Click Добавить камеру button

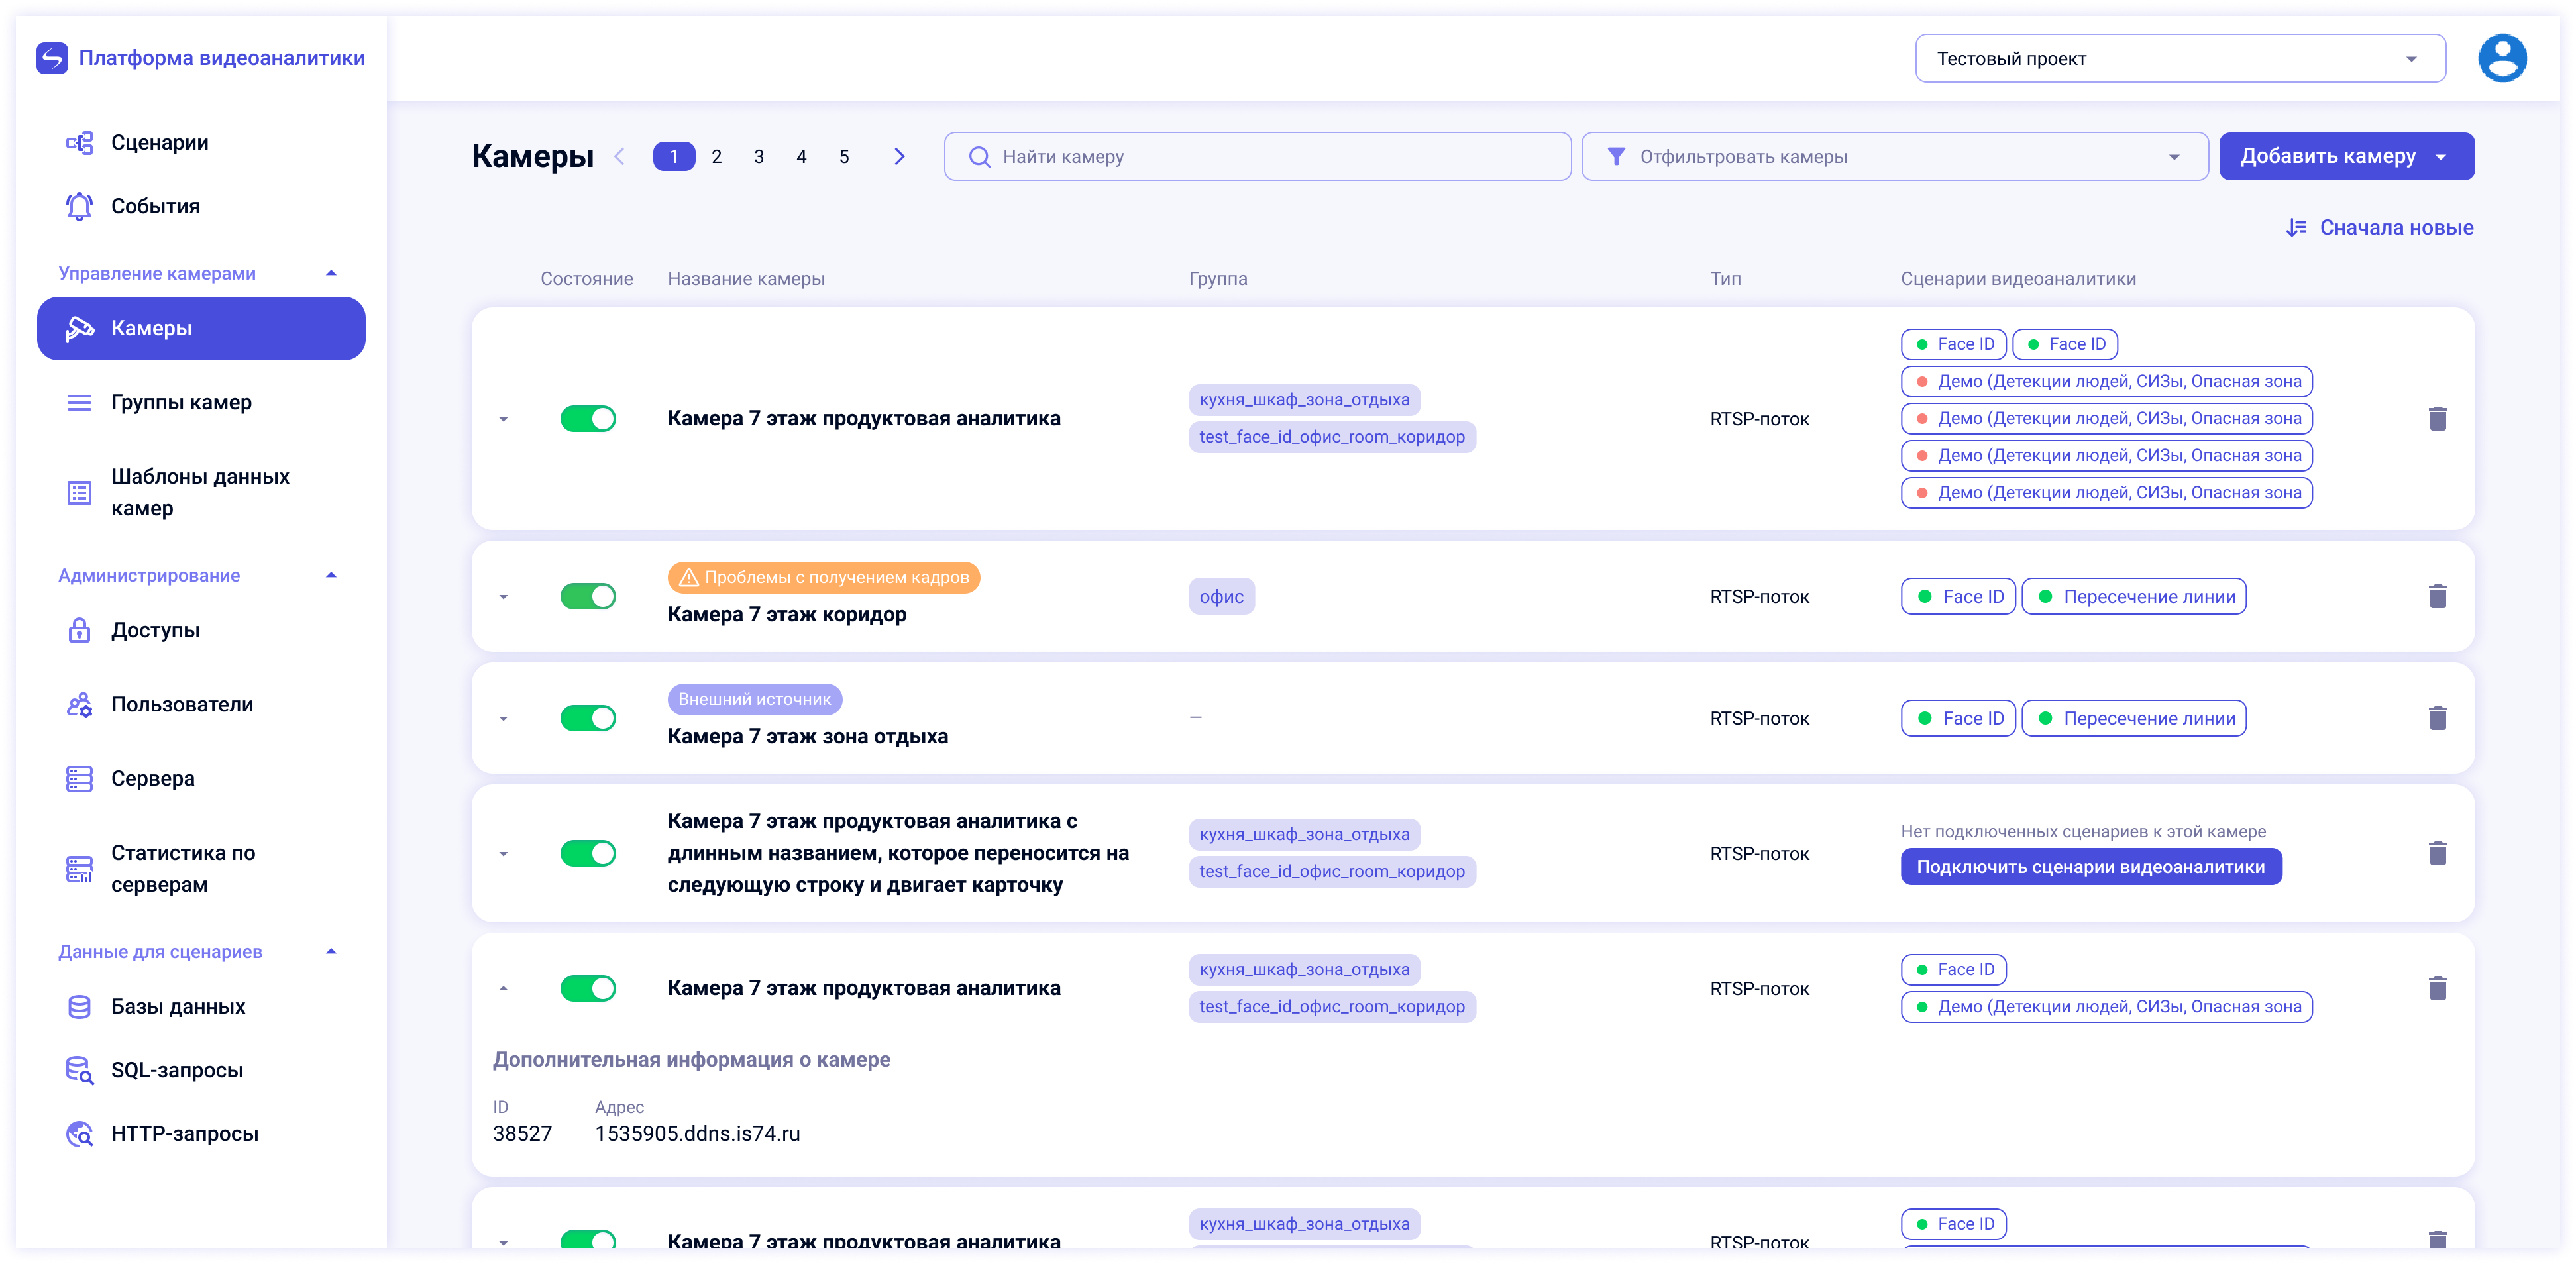[2346, 157]
